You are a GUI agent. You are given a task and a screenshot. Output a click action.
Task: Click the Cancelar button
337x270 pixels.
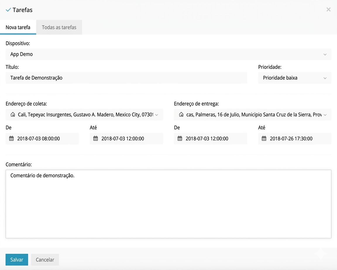[x=45, y=260]
